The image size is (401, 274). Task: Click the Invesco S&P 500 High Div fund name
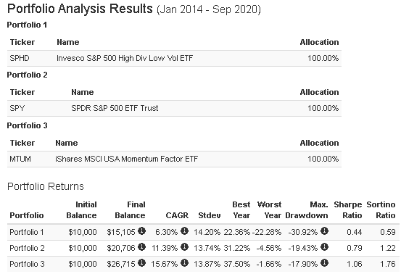[x=125, y=58]
